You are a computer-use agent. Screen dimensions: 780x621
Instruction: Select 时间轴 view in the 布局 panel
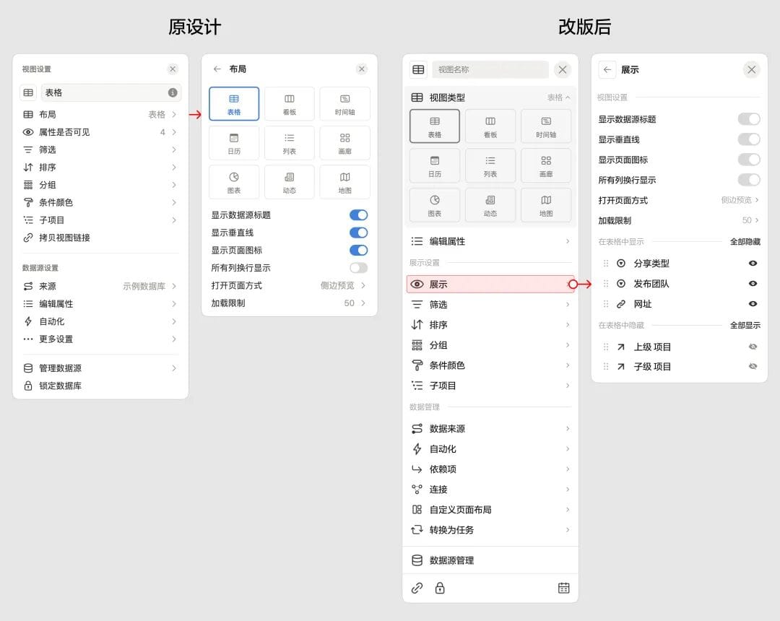[344, 104]
